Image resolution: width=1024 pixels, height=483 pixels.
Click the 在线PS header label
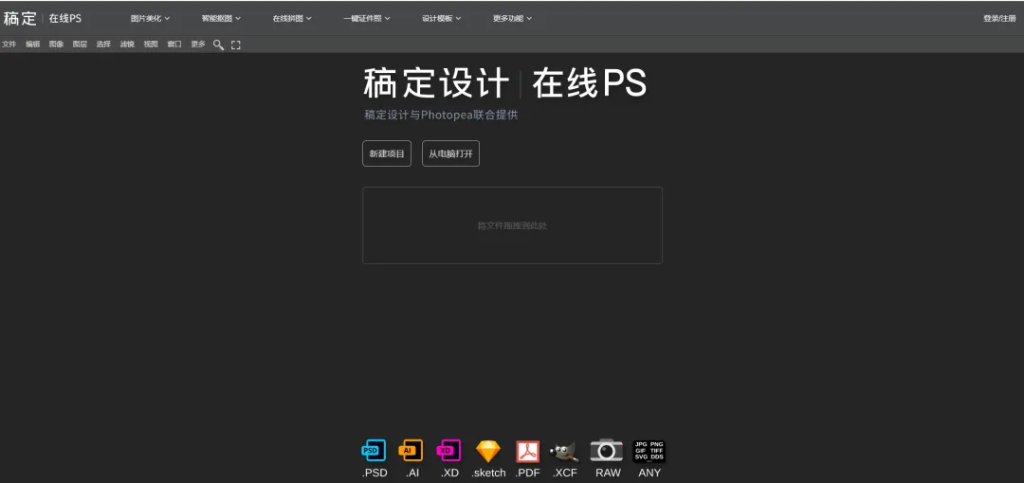tap(65, 18)
